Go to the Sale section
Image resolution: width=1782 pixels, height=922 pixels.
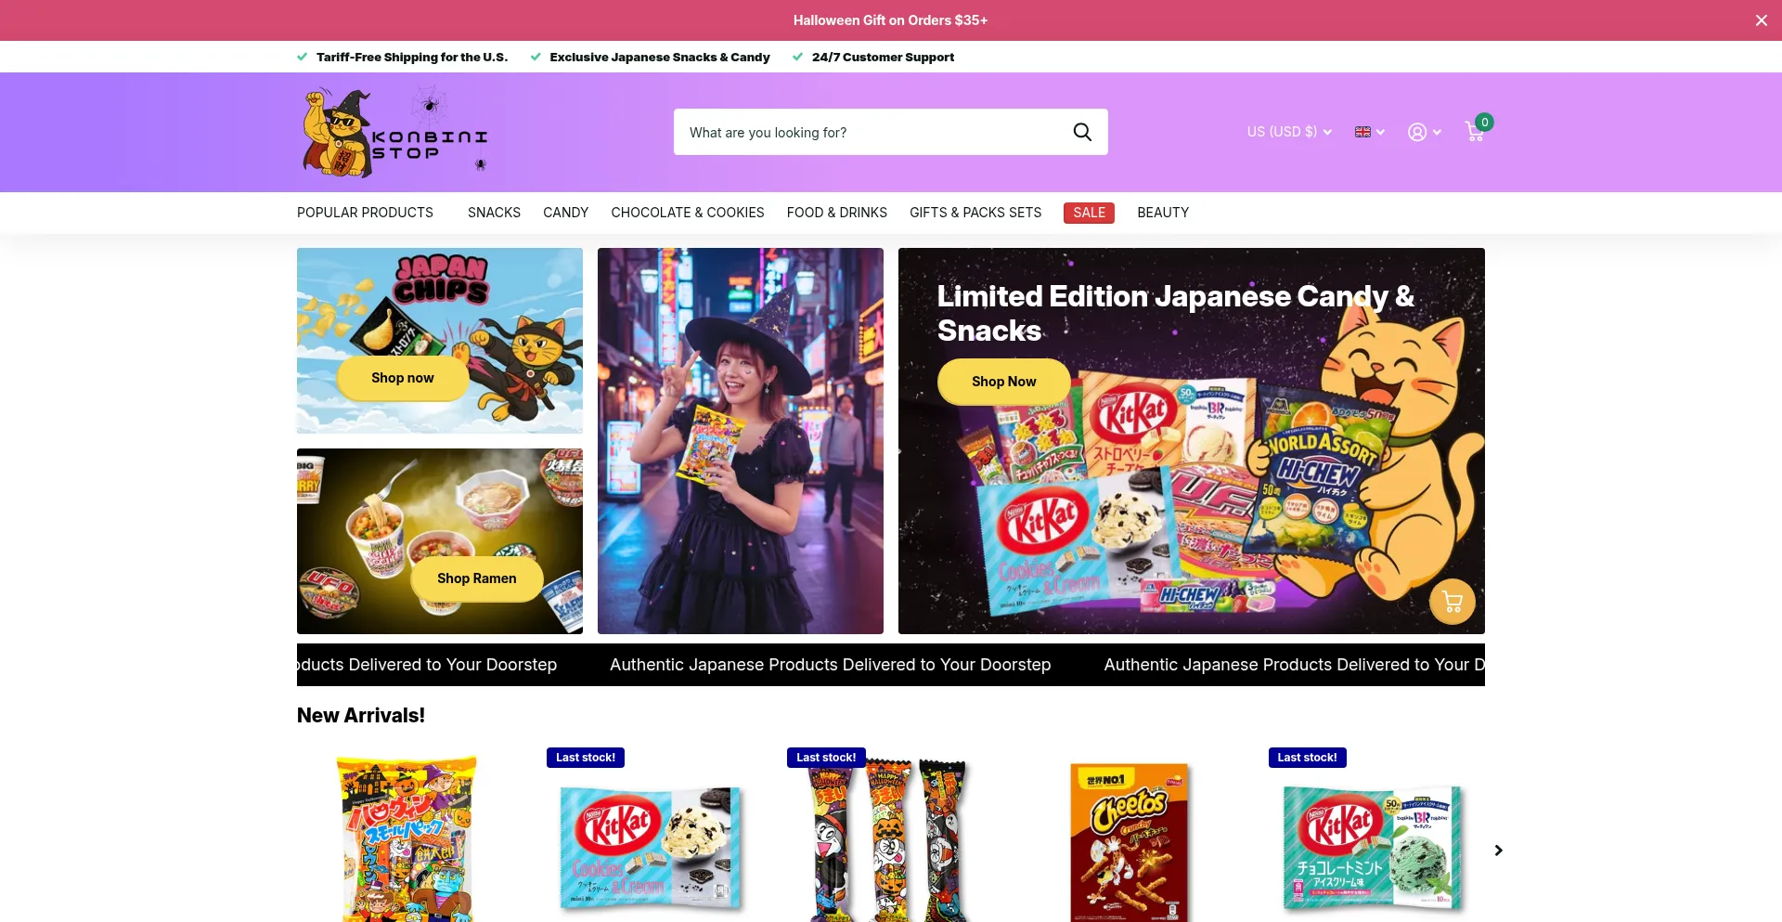(1089, 213)
